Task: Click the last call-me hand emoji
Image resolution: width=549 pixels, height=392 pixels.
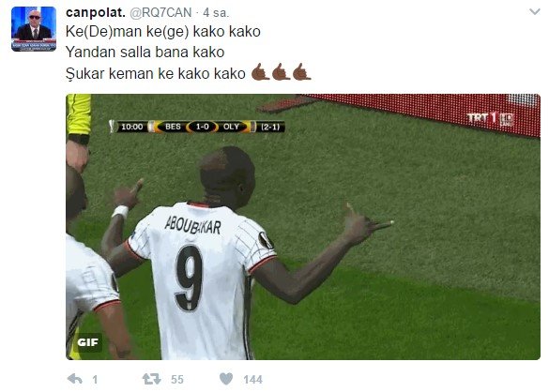Action: 301,72
